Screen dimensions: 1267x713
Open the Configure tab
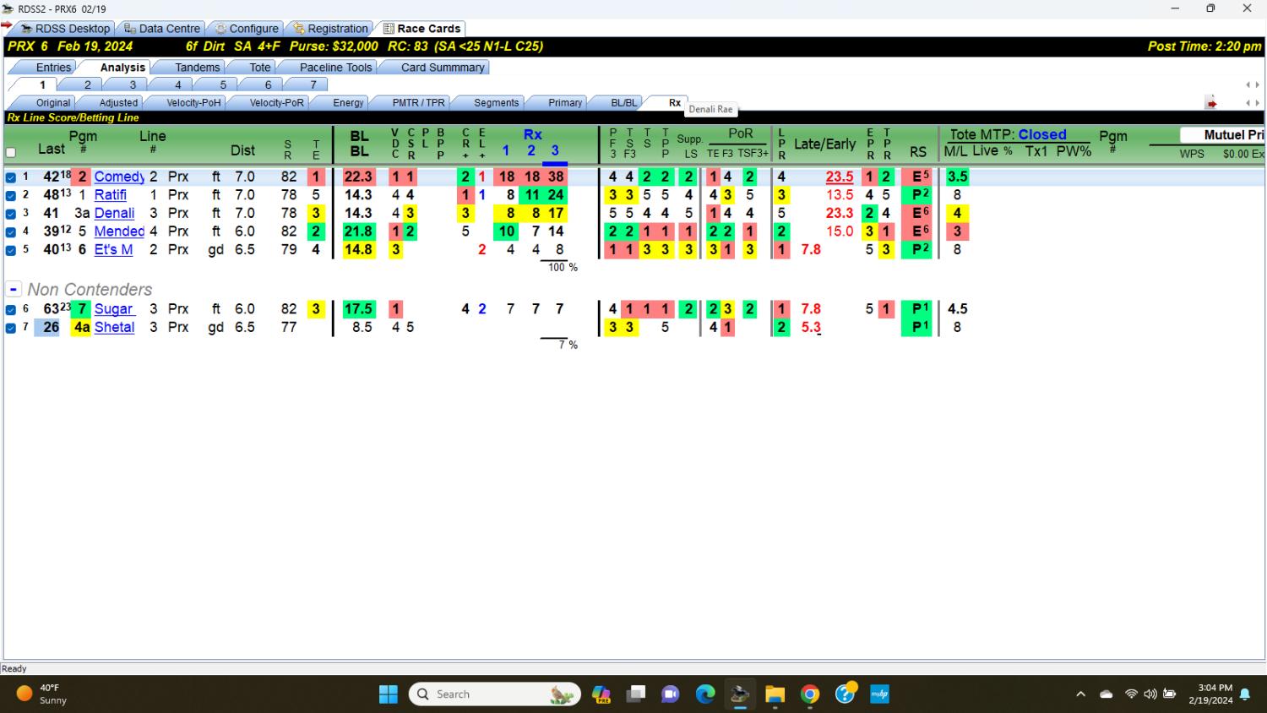(247, 28)
